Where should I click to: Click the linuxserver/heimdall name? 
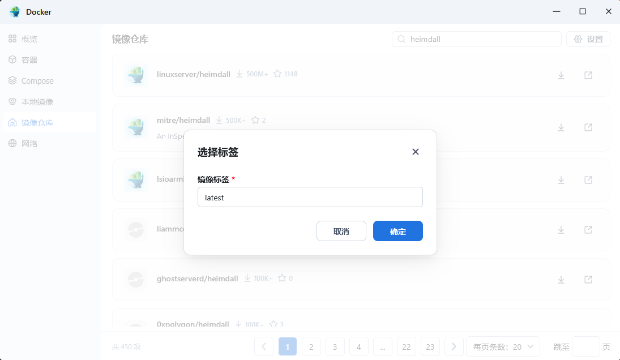pos(193,74)
